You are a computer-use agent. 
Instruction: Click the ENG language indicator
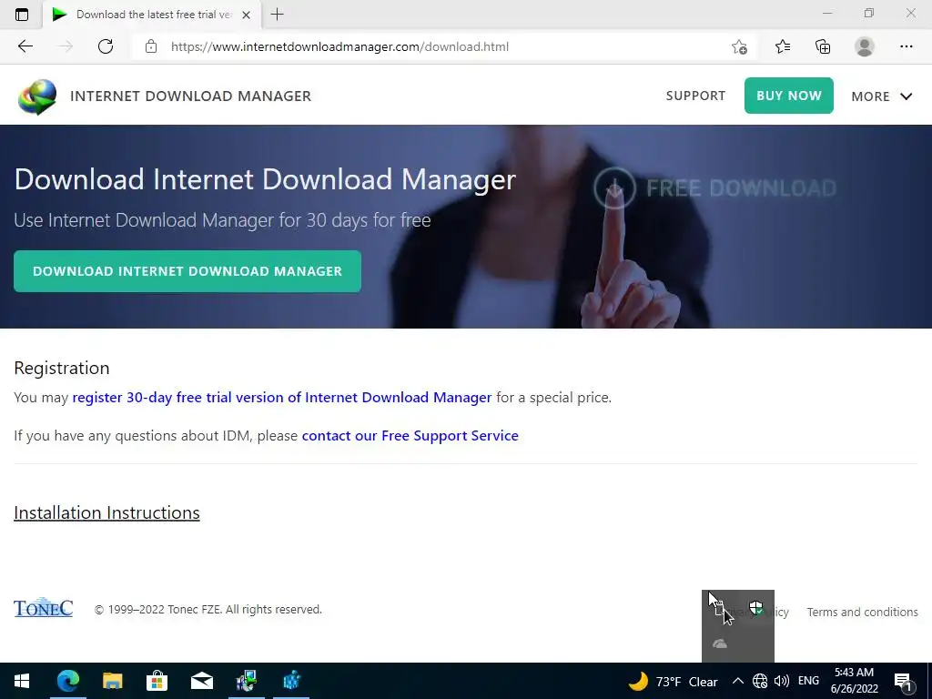click(808, 681)
